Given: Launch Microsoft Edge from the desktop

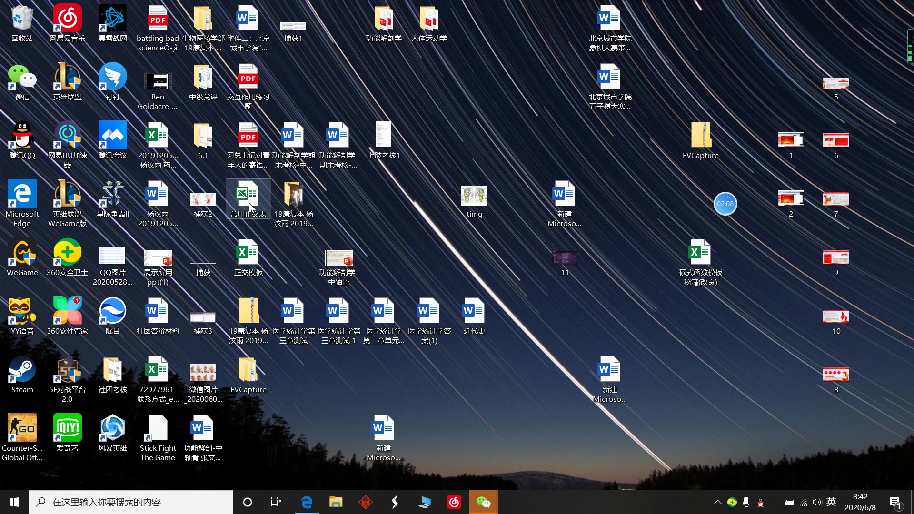Looking at the screenshot, I should 22,204.
